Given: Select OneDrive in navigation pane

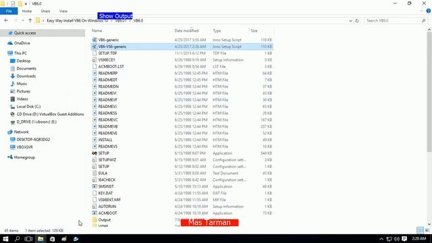Looking at the screenshot, I should coord(22,43).
